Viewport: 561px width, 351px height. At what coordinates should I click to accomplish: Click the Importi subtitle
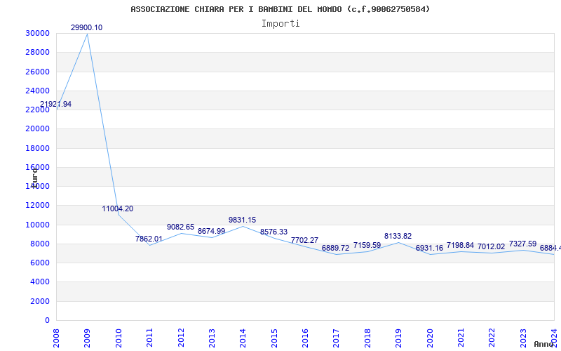coord(280,23)
